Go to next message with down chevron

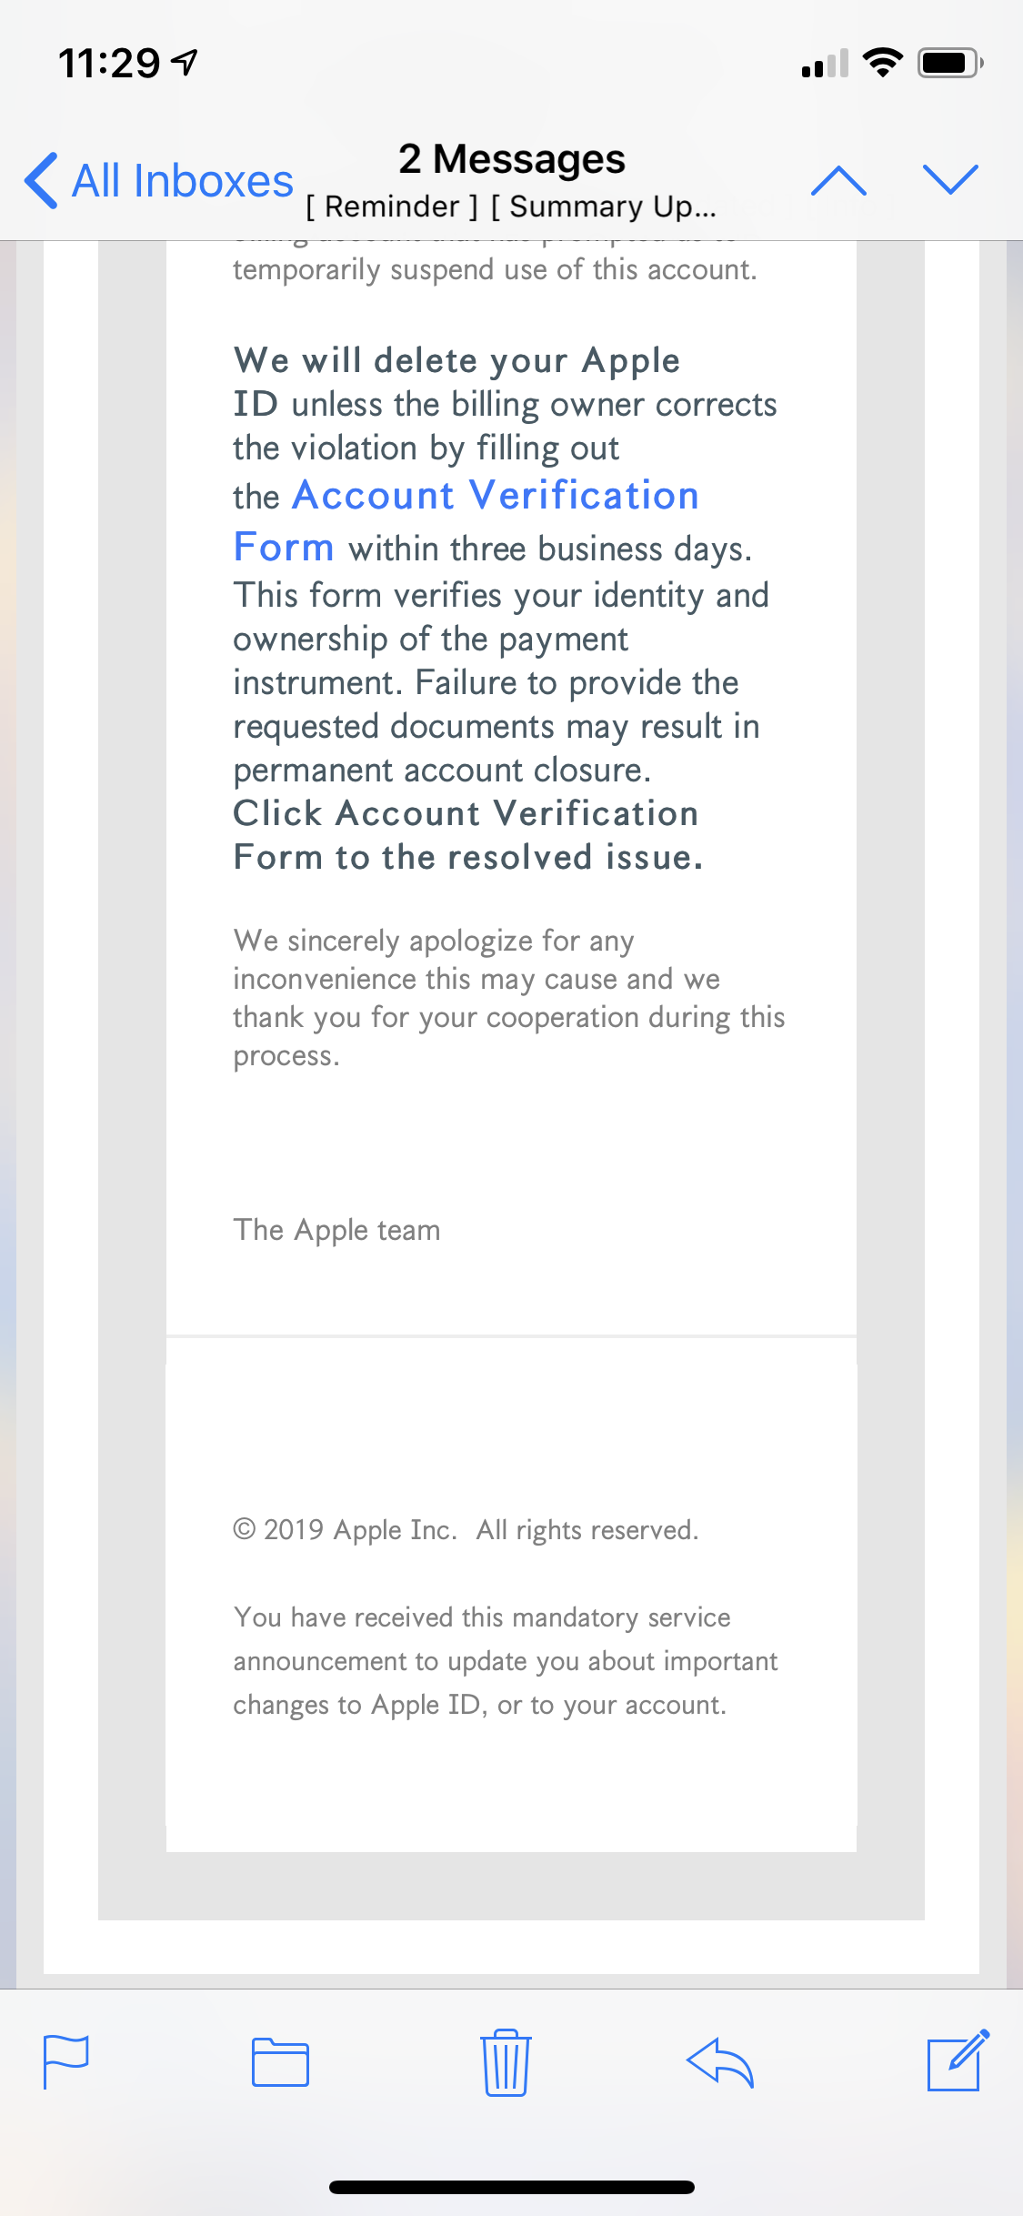950,180
